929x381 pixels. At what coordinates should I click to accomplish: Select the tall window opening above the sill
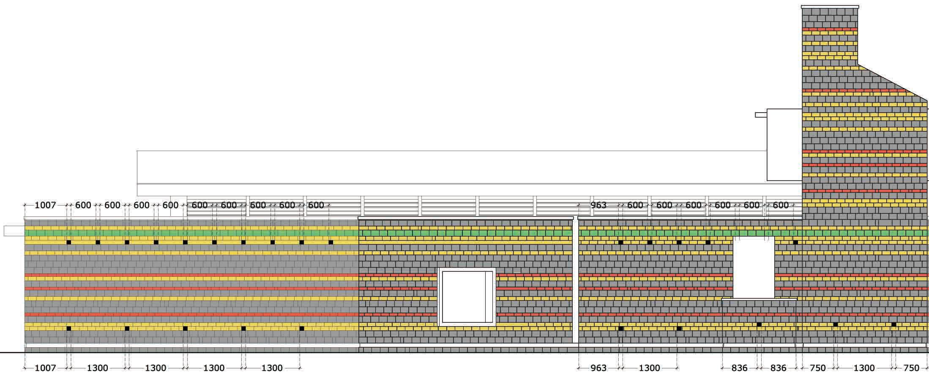[x=754, y=267]
